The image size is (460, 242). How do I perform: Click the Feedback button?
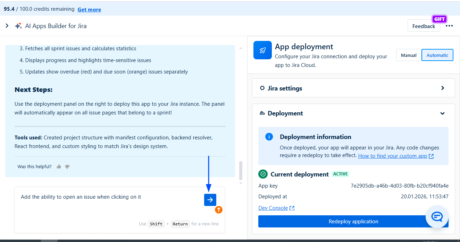(424, 26)
